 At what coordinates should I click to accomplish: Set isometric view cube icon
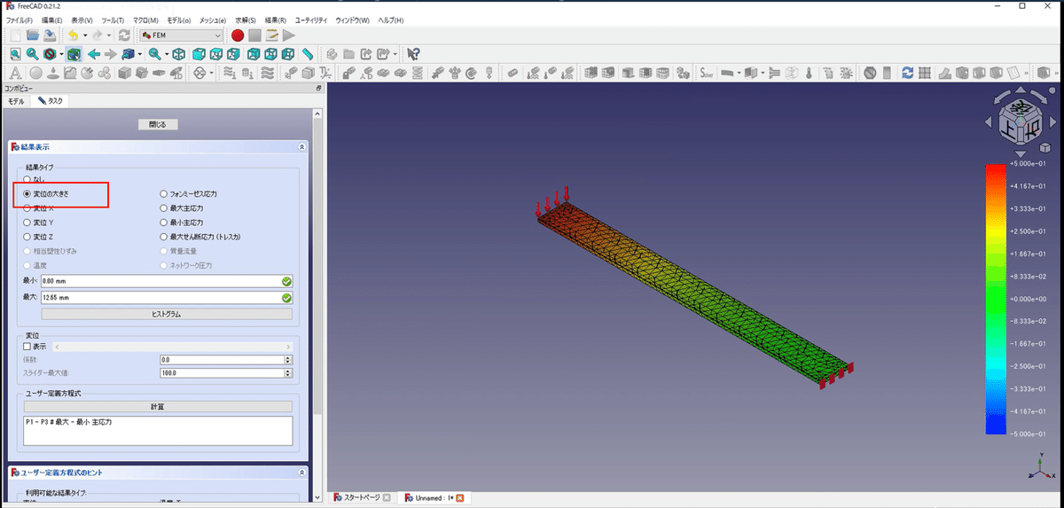click(x=178, y=54)
